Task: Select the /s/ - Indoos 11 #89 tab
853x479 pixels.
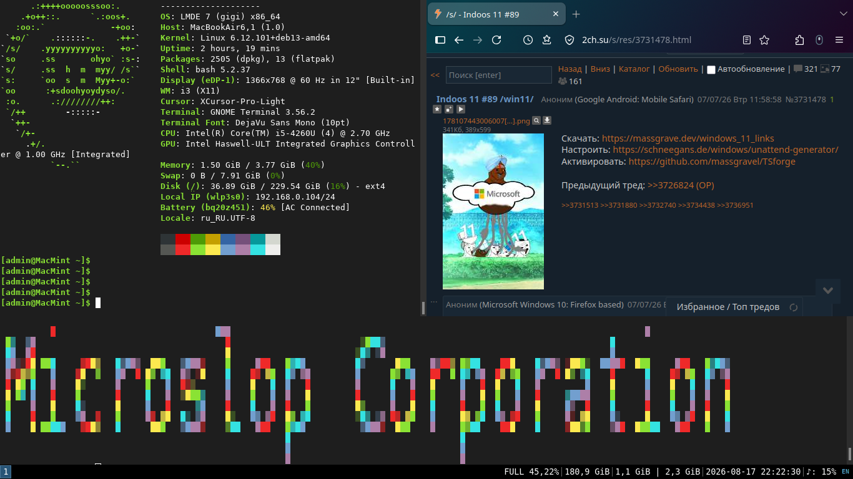Action: [x=496, y=14]
